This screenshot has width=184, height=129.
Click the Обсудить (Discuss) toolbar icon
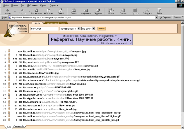point(147,12)
